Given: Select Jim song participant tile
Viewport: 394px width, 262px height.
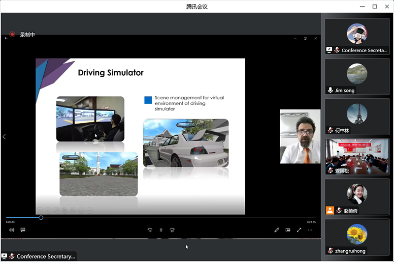Looking at the screenshot, I should 357,77.
